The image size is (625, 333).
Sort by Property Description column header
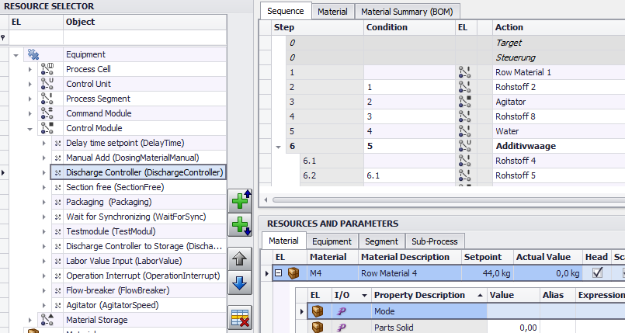click(429, 295)
